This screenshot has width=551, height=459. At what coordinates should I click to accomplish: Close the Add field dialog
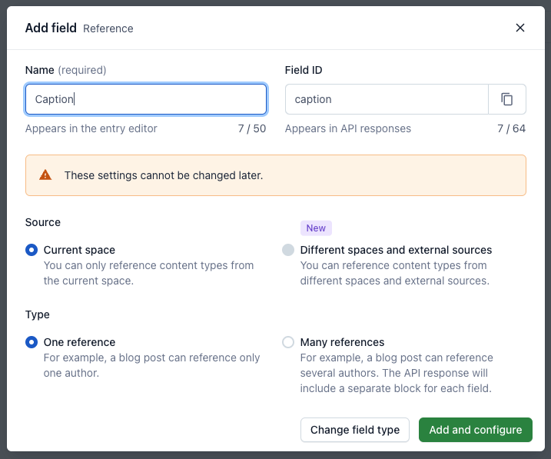click(x=520, y=28)
